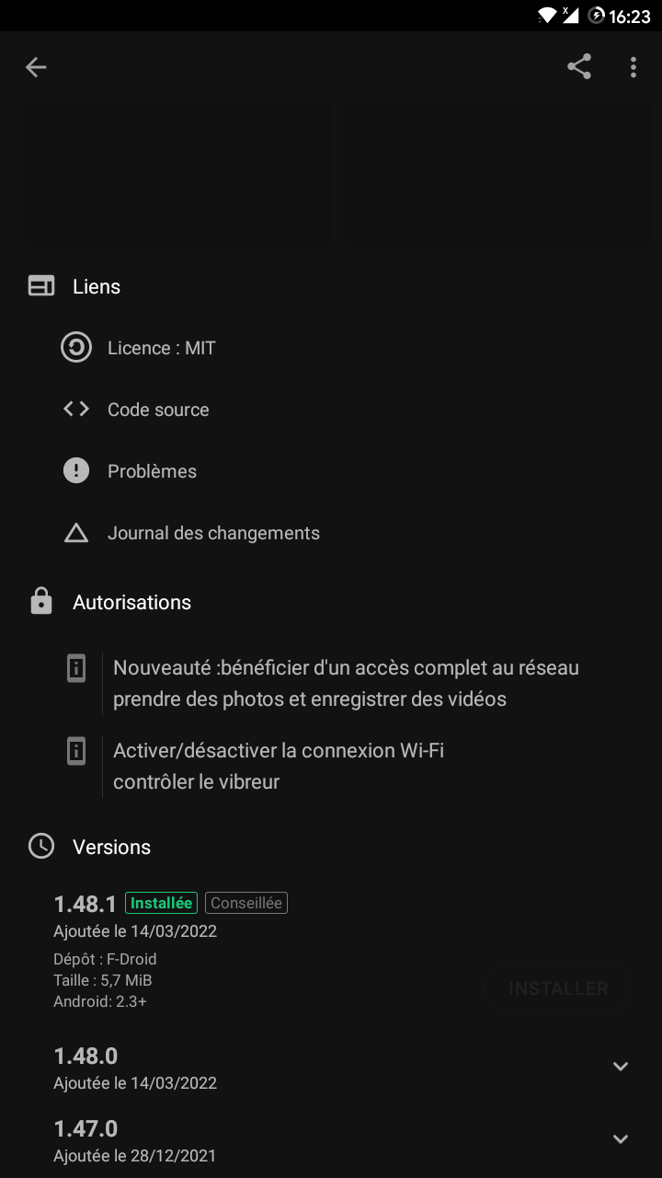The width and height of the screenshot is (662, 1178).
Task: Tap the Conseillée badge next to 1.48.1
Action: (x=245, y=903)
